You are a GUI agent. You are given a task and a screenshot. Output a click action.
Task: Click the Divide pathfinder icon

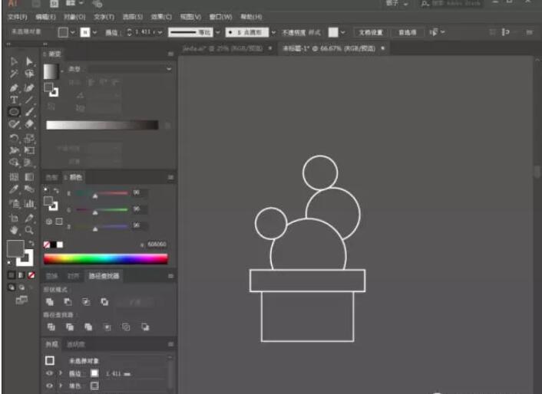pos(51,327)
